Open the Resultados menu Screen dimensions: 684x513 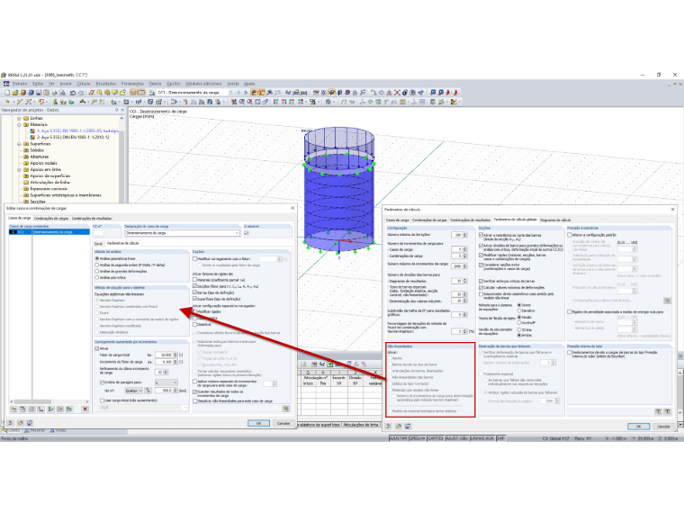click(106, 84)
